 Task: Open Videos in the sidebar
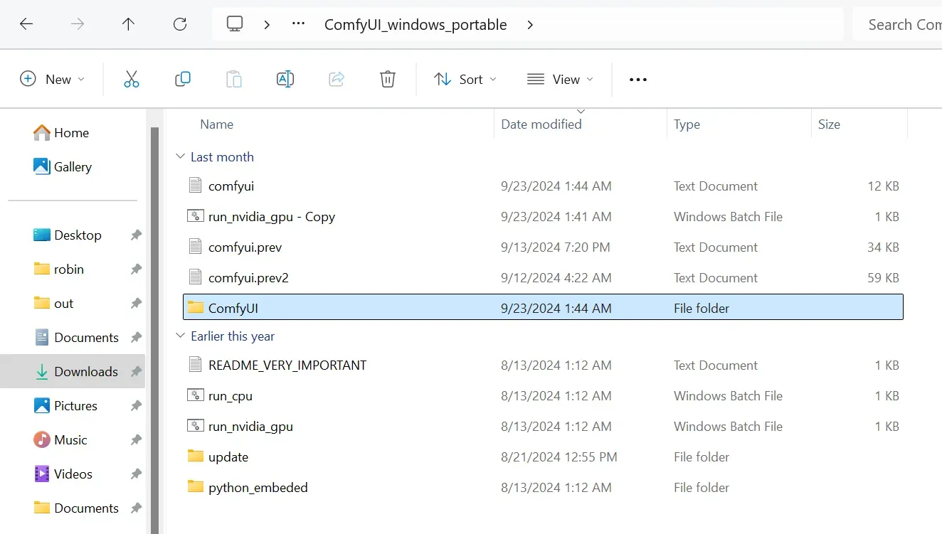click(x=63, y=474)
